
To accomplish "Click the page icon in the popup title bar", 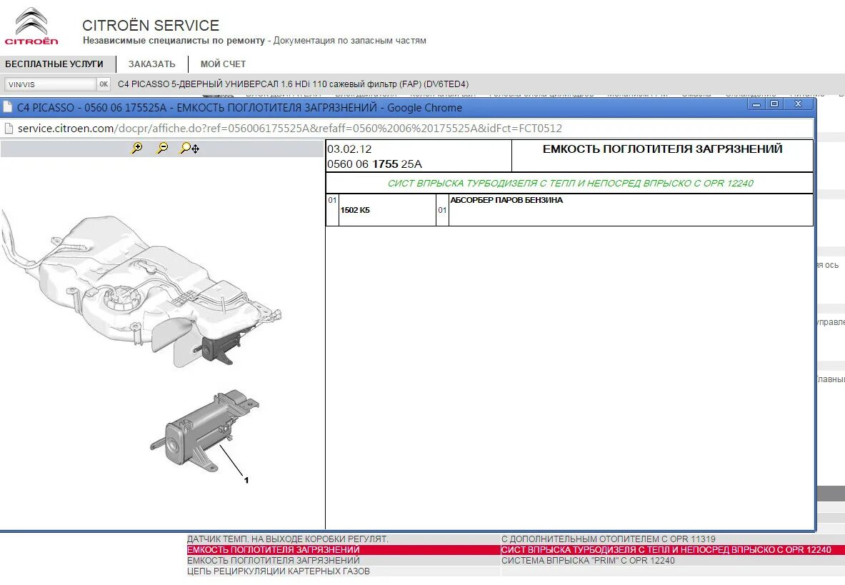I will [x=8, y=107].
